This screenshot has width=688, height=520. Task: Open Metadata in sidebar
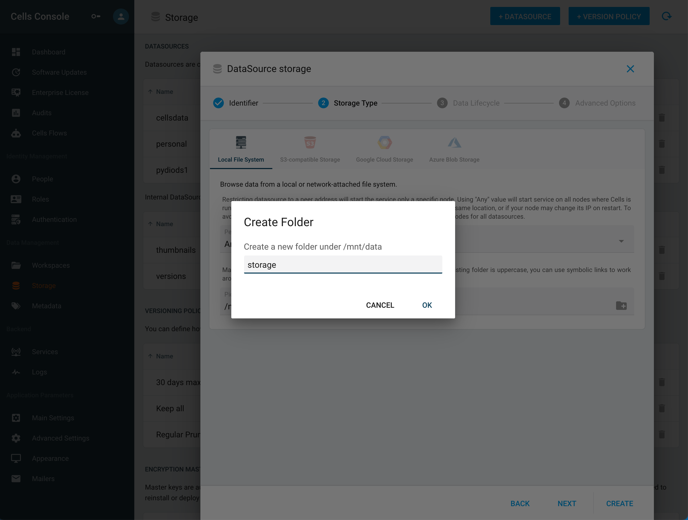(46, 306)
